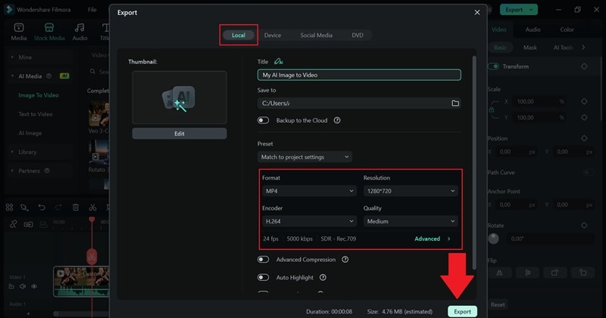This screenshot has width=606, height=318.
Task: Hide the Video 1 track with eye icon
Action: tap(34, 286)
